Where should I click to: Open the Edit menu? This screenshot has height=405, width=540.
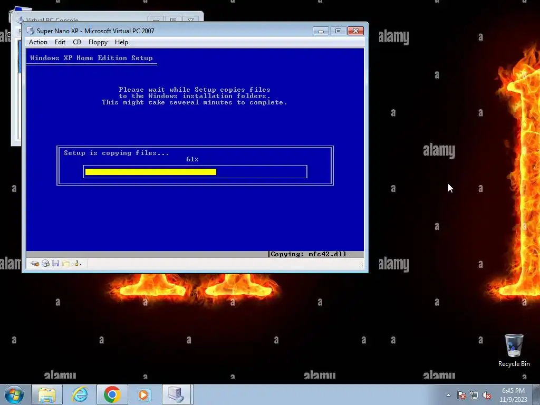60,42
